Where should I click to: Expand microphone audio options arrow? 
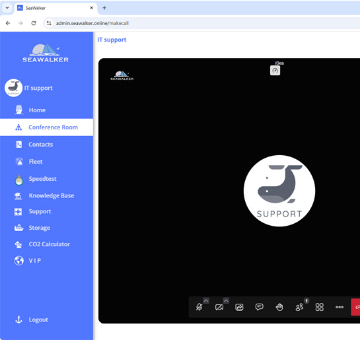(206, 300)
